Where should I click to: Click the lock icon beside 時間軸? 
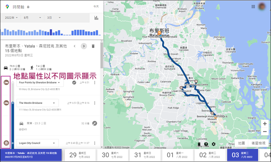click(28, 7)
